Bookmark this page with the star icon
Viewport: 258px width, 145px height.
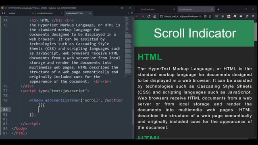pyautogui.click(x=210, y=16)
